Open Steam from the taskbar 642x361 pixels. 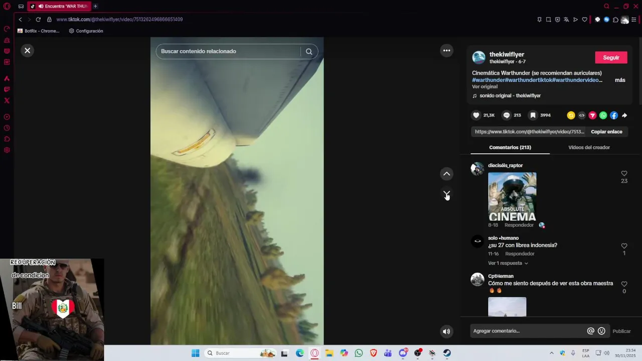point(446,353)
